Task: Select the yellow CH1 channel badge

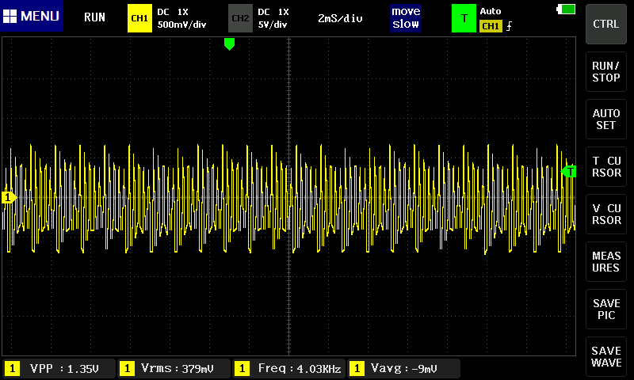Action: point(139,18)
